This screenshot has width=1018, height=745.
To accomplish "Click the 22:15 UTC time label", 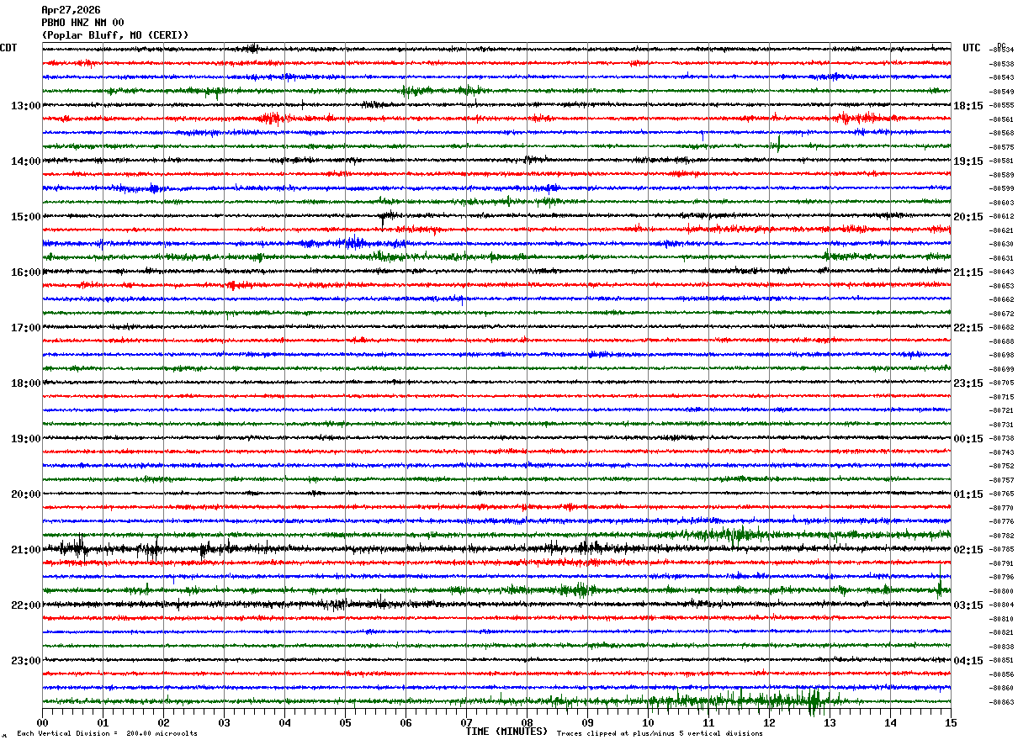I will click(968, 328).
